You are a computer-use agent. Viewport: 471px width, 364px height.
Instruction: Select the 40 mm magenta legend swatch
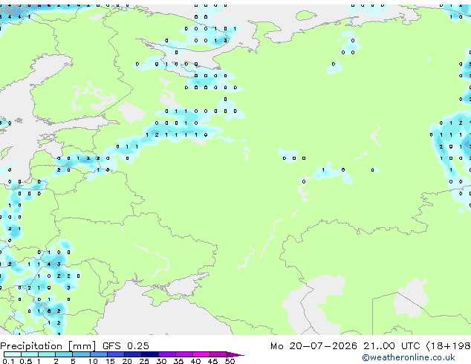pos(201,354)
